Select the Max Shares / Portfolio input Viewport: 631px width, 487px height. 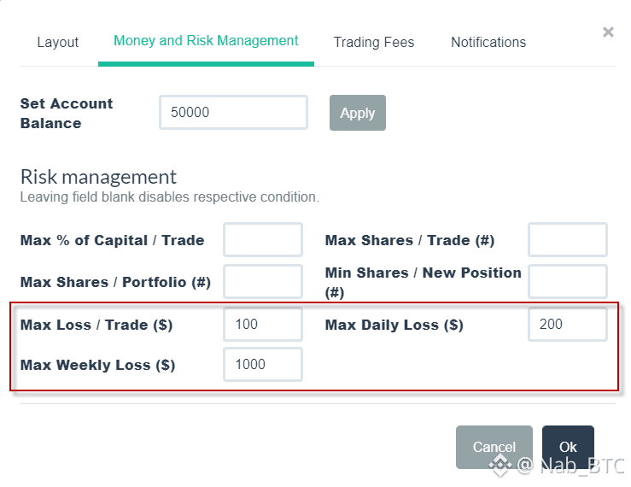point(263,282)
